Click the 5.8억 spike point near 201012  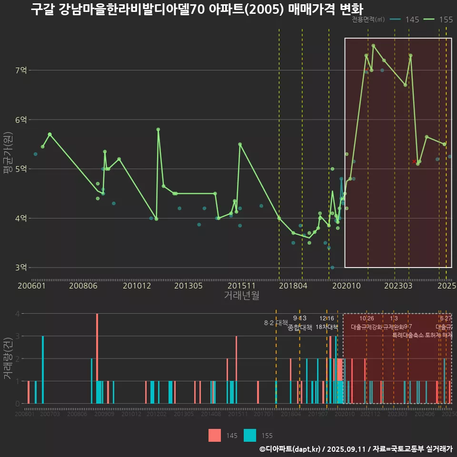point(158,129)
